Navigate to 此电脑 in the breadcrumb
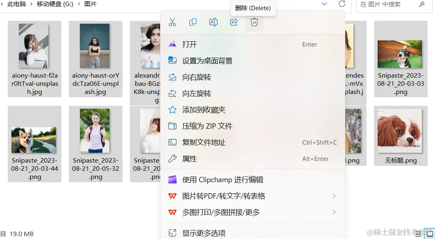 pos(16,4)
